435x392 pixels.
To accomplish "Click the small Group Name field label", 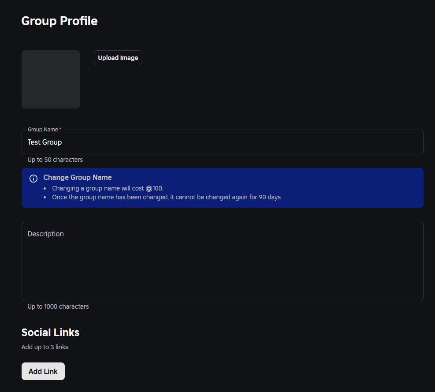I will point(43,130).
